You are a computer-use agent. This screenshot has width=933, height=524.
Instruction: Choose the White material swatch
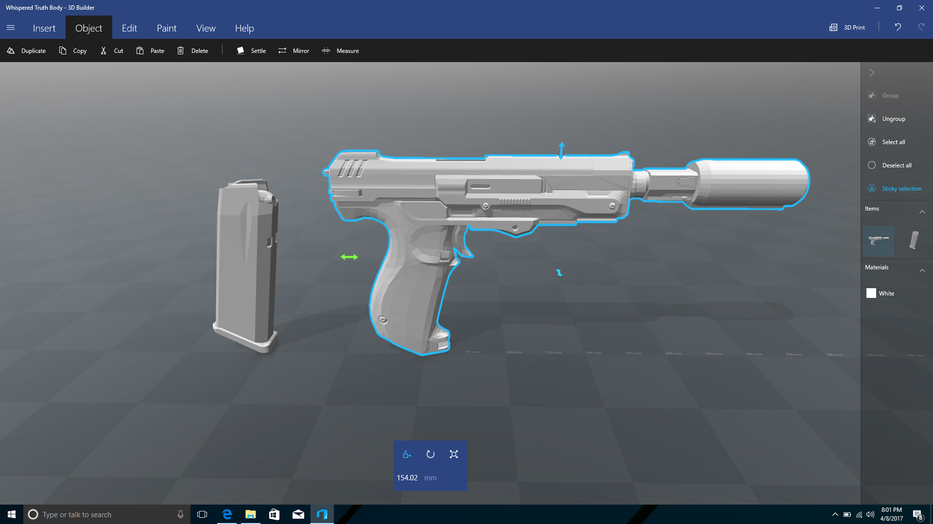(x=871, y=293)
